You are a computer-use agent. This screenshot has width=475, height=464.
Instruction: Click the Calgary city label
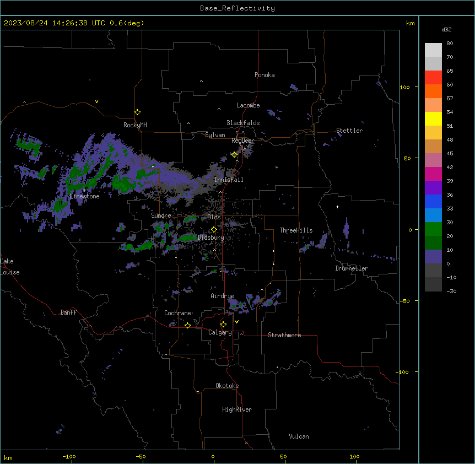[x=220, y=332]
